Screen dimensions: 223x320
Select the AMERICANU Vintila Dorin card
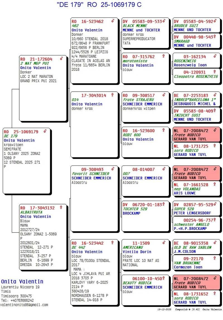(145, 256)
